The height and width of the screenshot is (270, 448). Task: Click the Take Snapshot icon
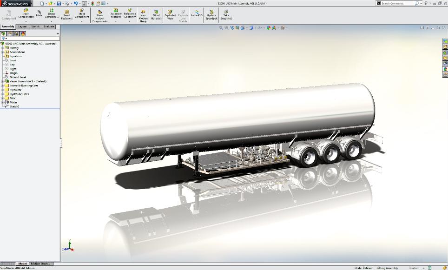(x=226, y=14)
